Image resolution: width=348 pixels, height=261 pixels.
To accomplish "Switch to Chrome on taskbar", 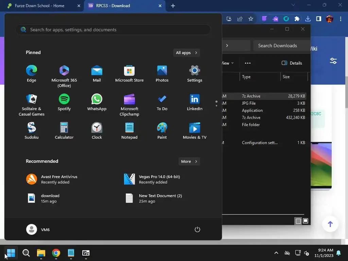I will pos(56,253).
